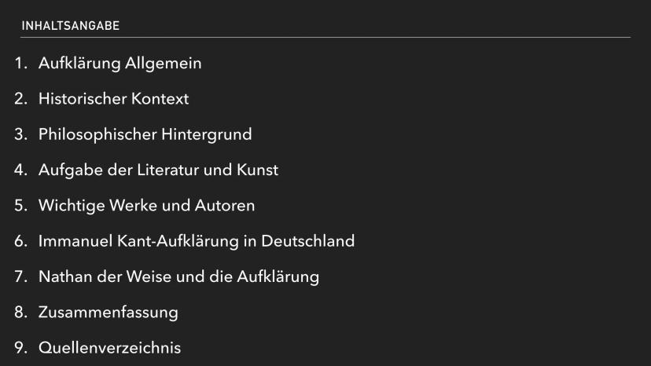Select the 'Wichtige Werke und Autoren' text

coord(146,205)
